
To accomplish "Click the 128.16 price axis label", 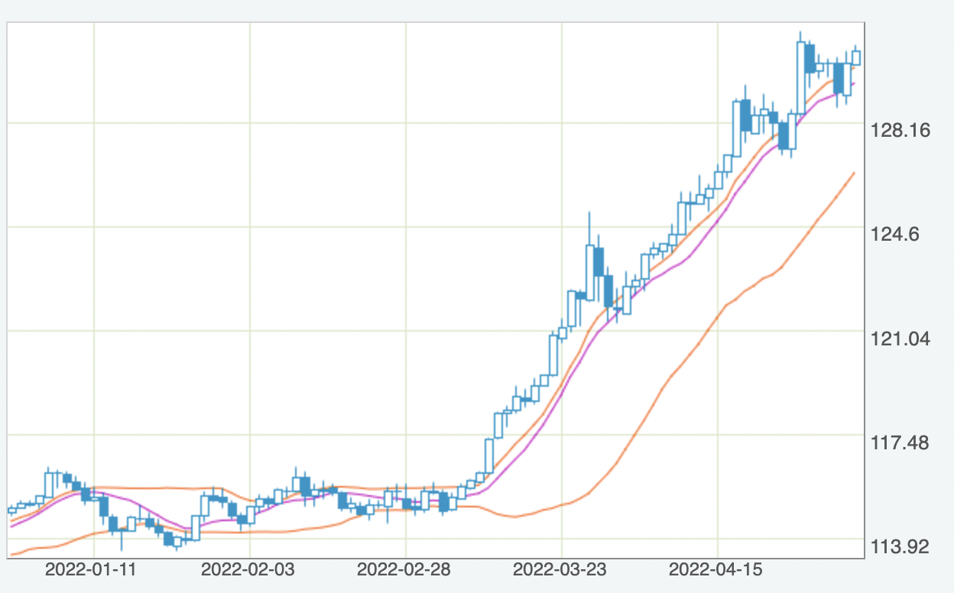I will click(901, 131).
